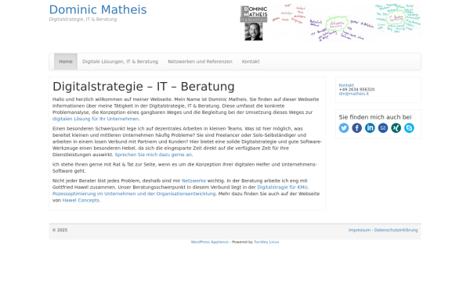
Task: Click the Sie finden mich auch bei heading
Action: click(x=375, y=117)
